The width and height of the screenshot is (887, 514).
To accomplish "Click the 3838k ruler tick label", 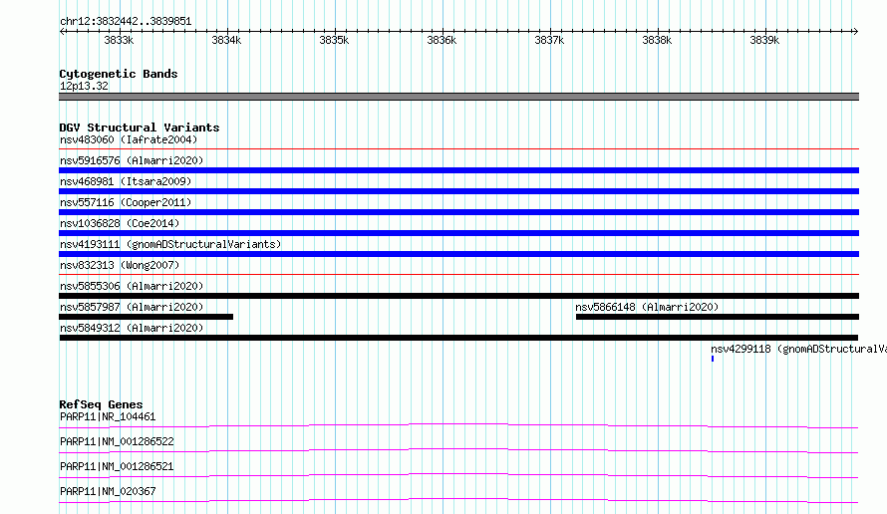I will click(x=657, y=40).
